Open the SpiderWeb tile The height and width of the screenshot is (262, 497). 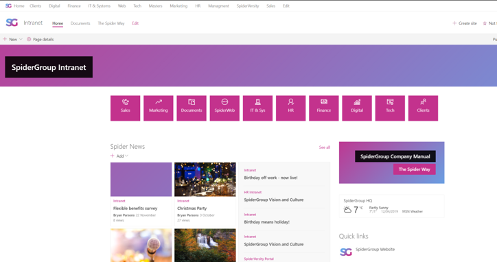224,108
